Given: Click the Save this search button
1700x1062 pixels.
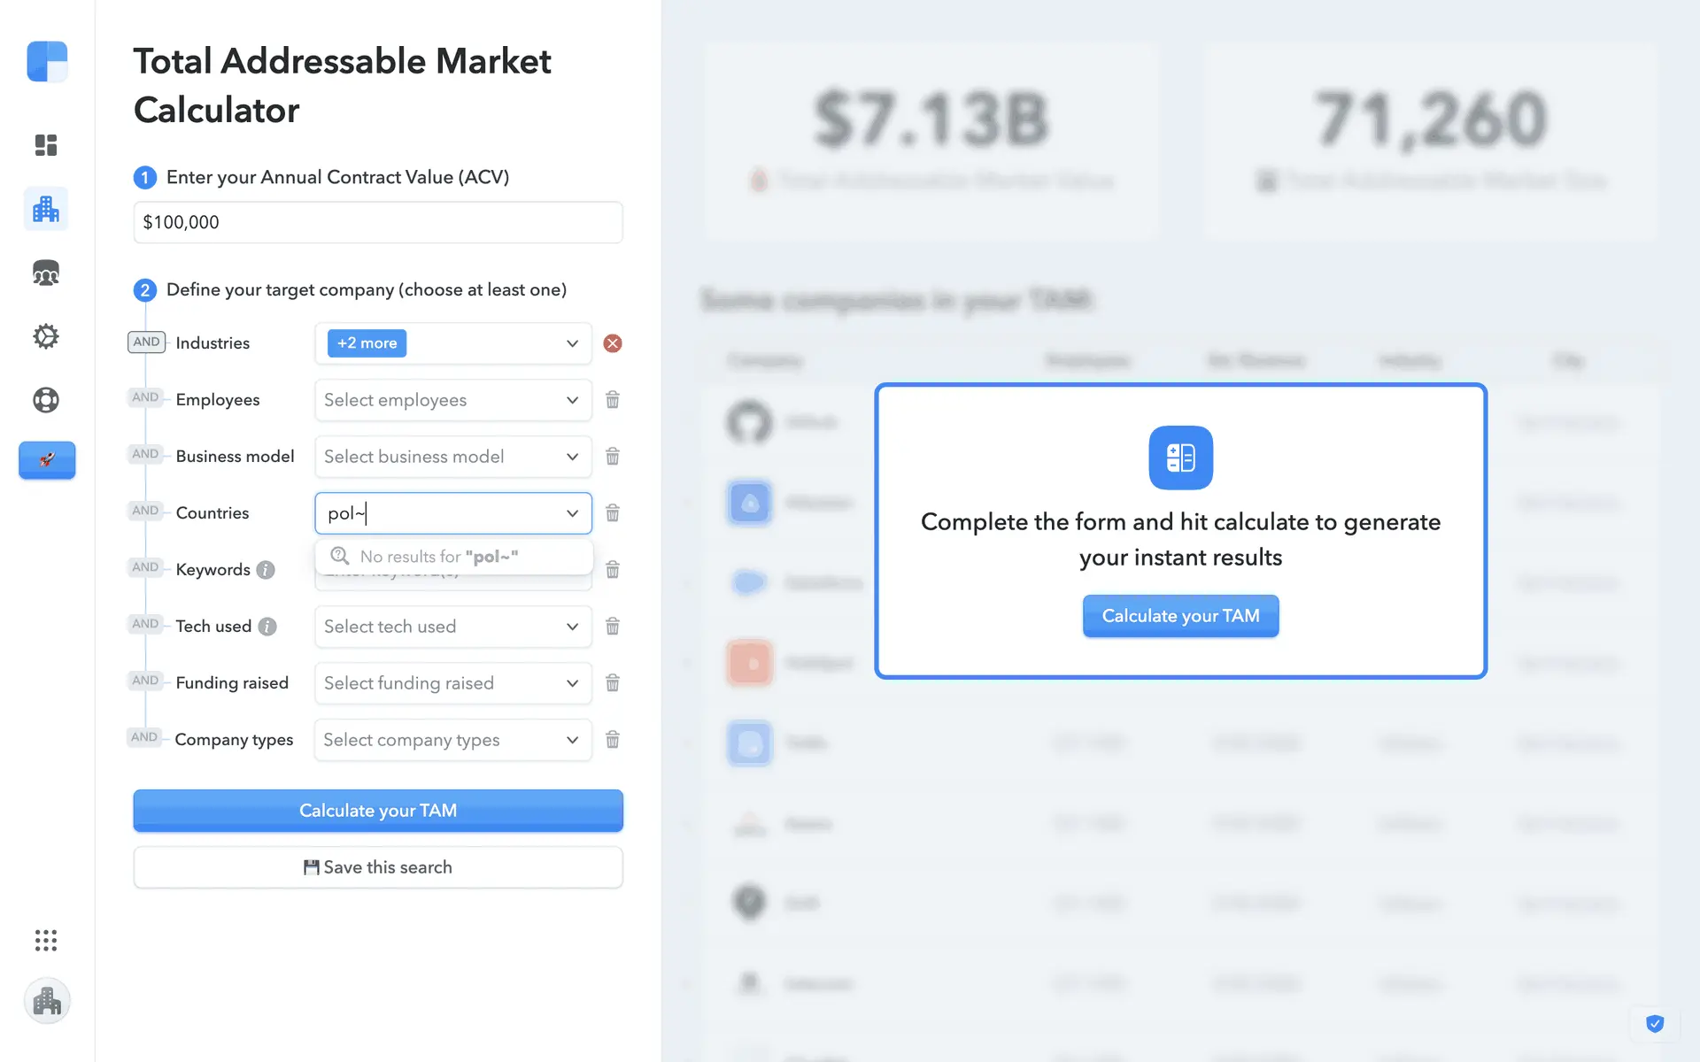Looking at the screenshot, I should (x=378, y=867).
